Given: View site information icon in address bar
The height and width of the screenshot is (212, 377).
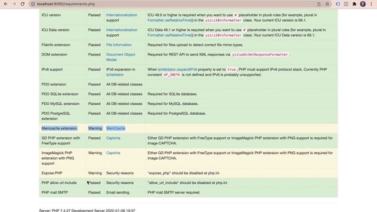Looking at the screenshot, I should point(33,4).
